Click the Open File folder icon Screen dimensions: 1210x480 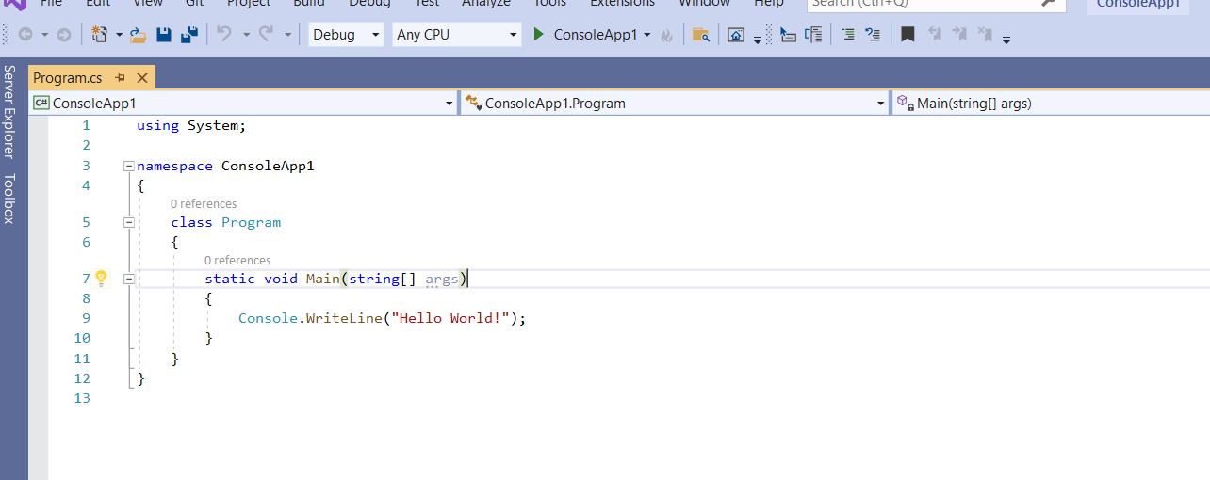click(139, 35)
